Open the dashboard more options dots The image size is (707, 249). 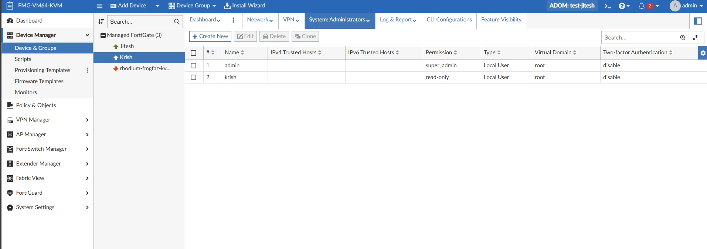(x=233, y=20)
